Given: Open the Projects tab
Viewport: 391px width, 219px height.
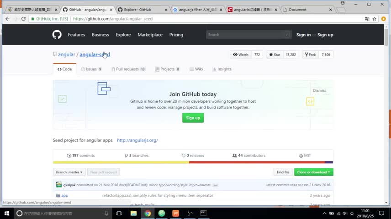Looking at the screenshot, I should pos(167,69).
